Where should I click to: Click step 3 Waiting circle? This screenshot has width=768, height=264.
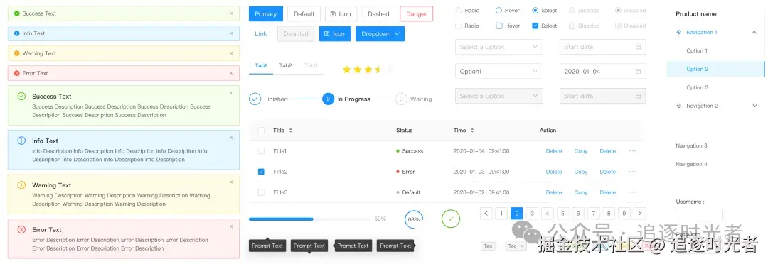tap(401, 99)
